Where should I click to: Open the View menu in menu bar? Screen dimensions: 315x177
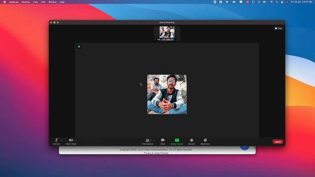click(35, 2)
